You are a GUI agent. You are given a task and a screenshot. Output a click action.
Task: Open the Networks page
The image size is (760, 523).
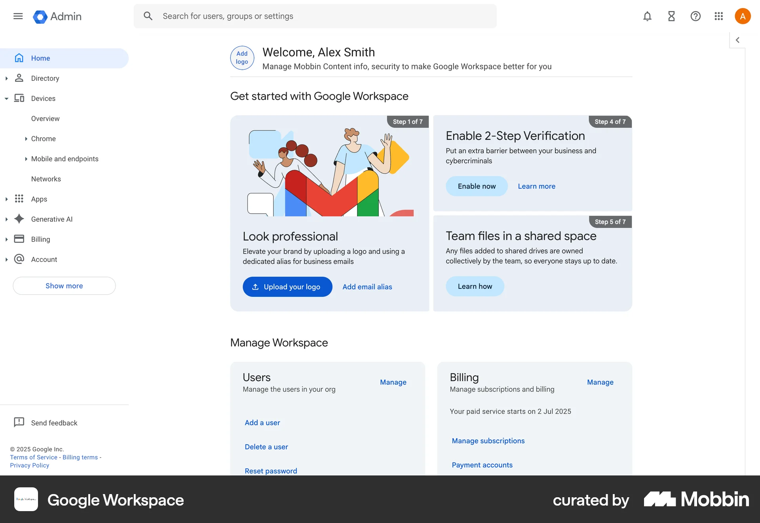(46, 179)
